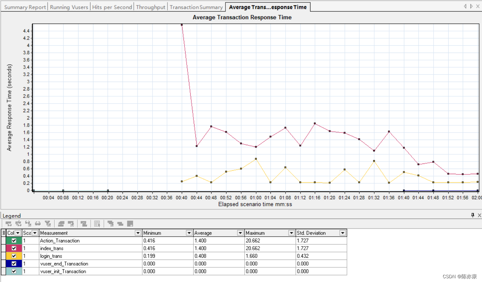
Task: Select the vuser_init_Transaction measurement name
Action: click(x=63, y=271)
